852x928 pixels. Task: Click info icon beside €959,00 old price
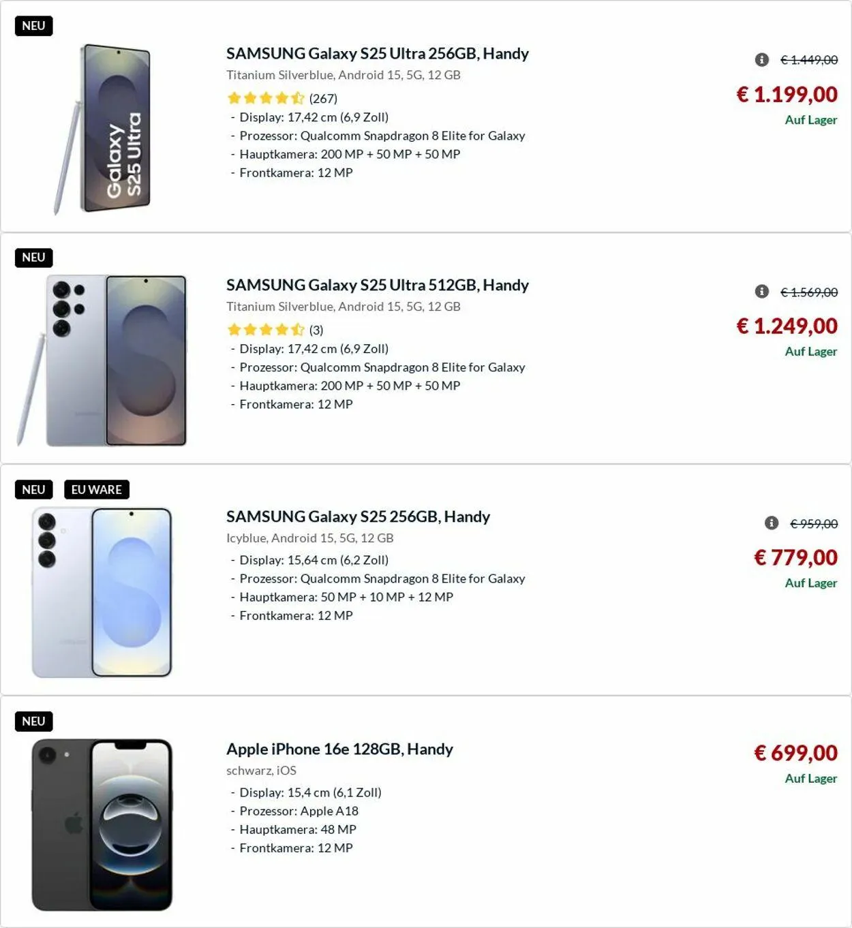point(772,523)
